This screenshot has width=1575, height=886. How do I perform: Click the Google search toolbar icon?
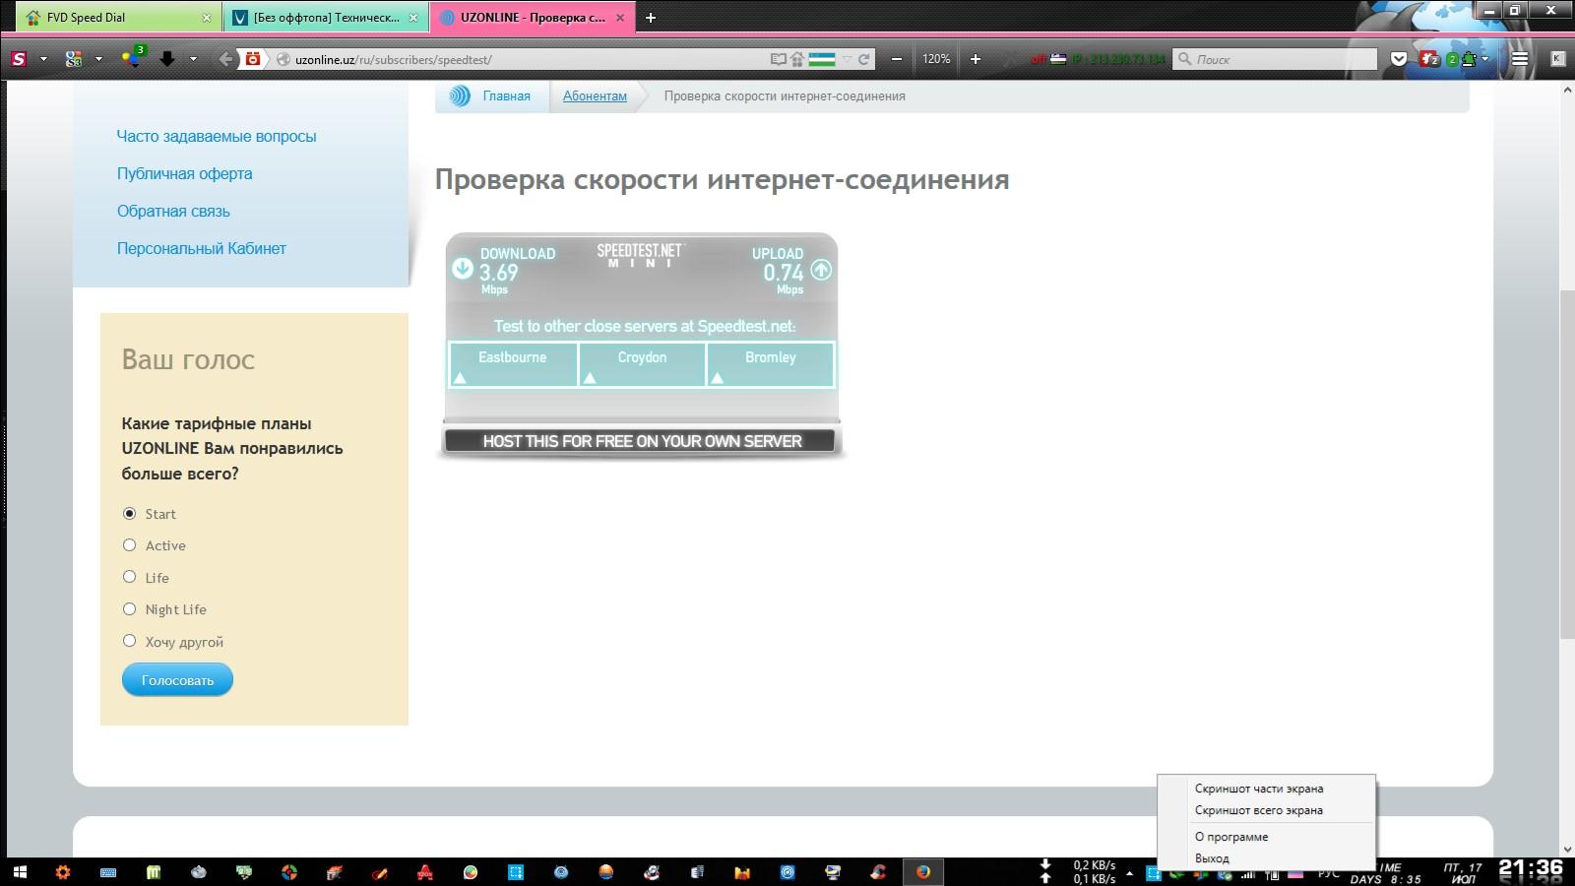coord(74,59)
